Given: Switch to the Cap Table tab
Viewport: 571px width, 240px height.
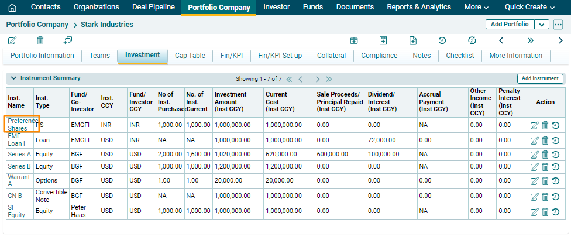Looking at the screenshot, I should click(x=190, y=56).
